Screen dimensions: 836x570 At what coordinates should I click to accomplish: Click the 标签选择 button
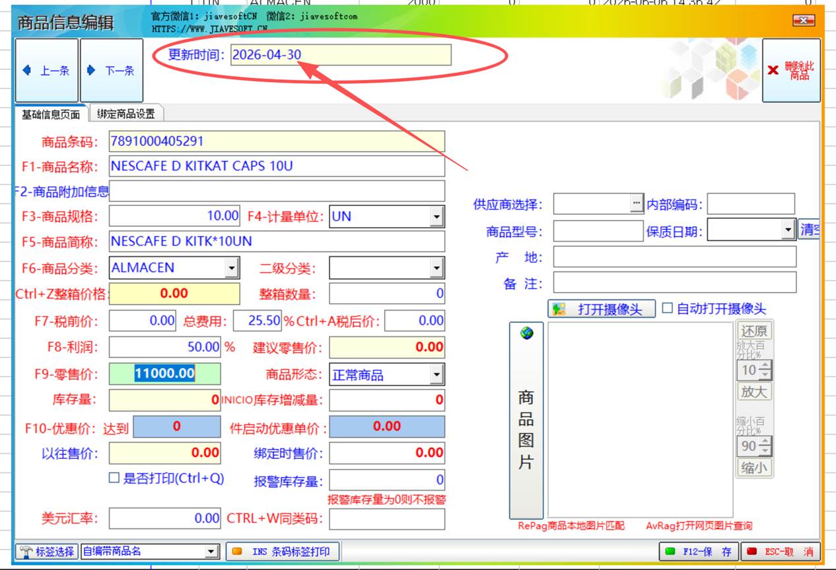tap(46, 552)
